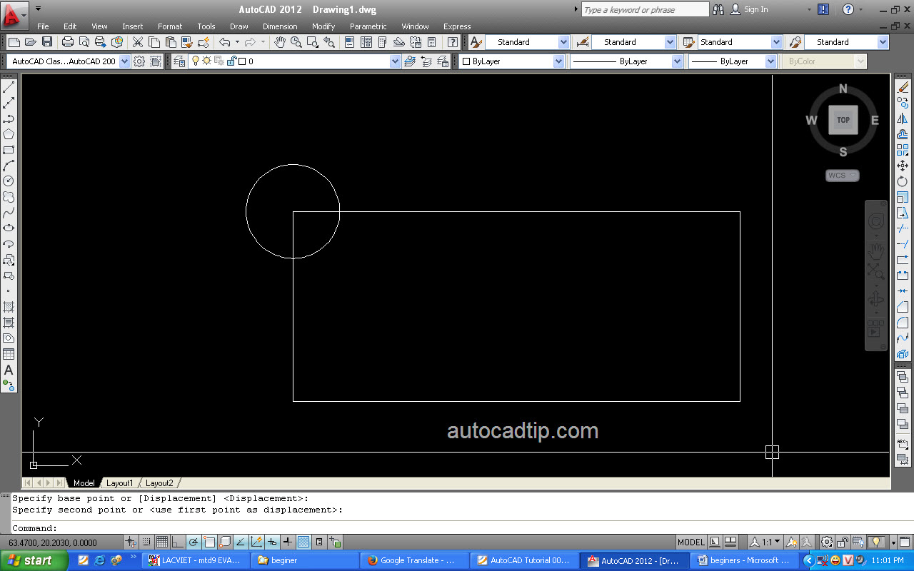Open the lineweight control dropdown
The height and width of the screenshot is (571, 914).
pyautogui.click(x=732, y=61)
